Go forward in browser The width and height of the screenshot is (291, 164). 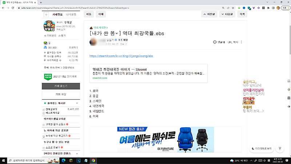[8, 8]
